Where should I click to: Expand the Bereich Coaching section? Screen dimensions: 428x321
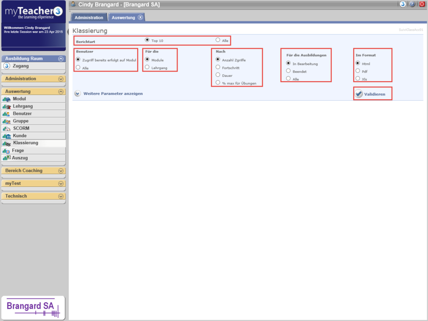[x=61, y=171]
